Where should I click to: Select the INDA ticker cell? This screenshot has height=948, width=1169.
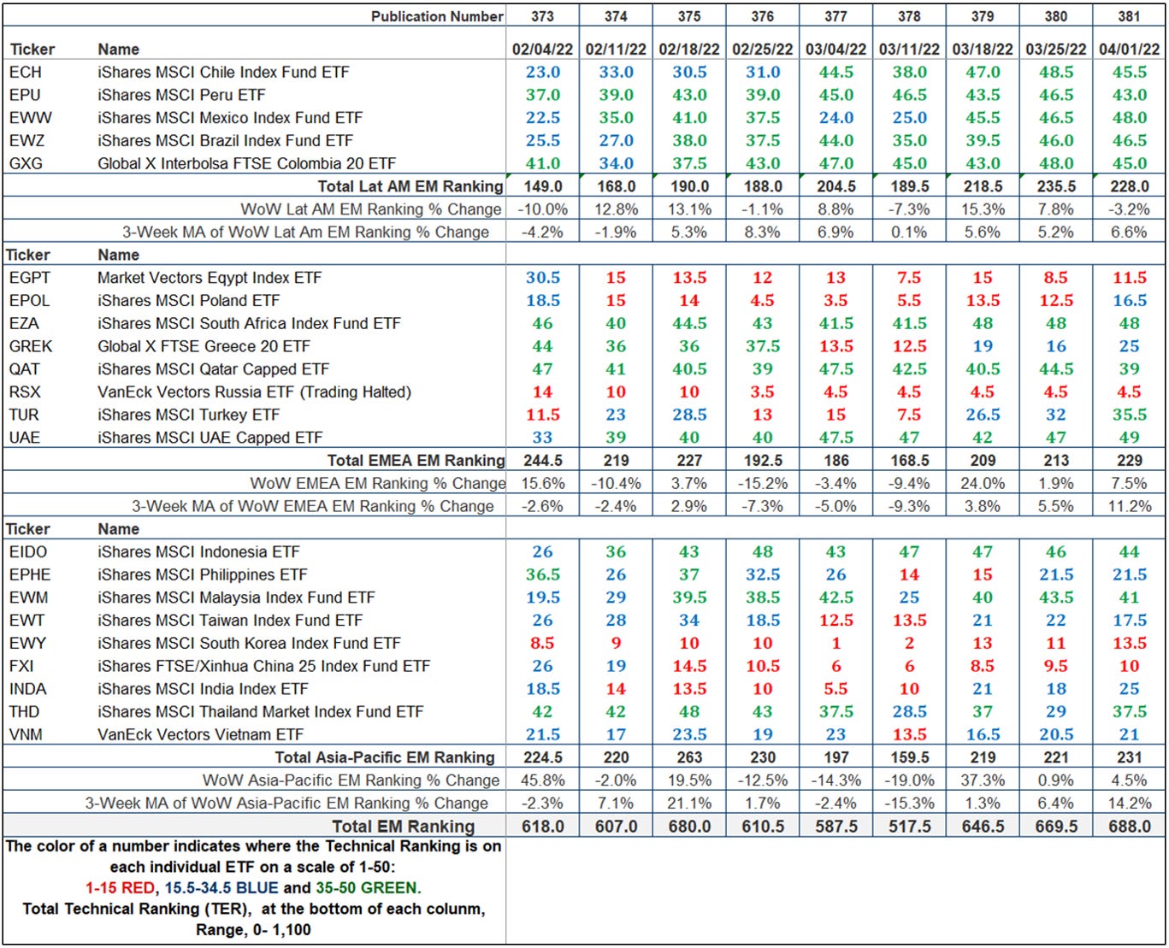click(27, 689)
